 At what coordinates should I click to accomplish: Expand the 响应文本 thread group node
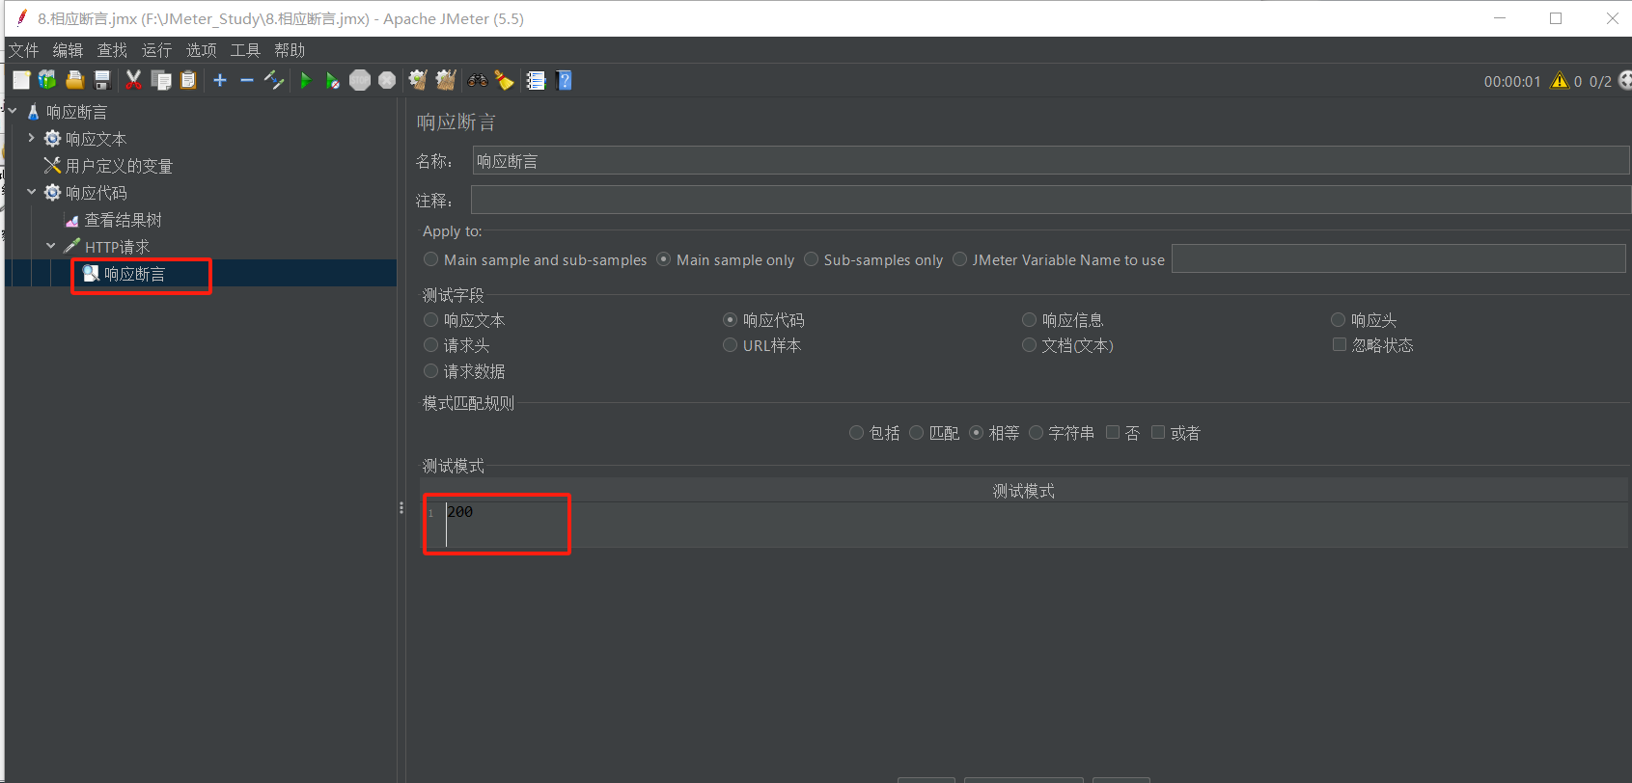[32, 139]
